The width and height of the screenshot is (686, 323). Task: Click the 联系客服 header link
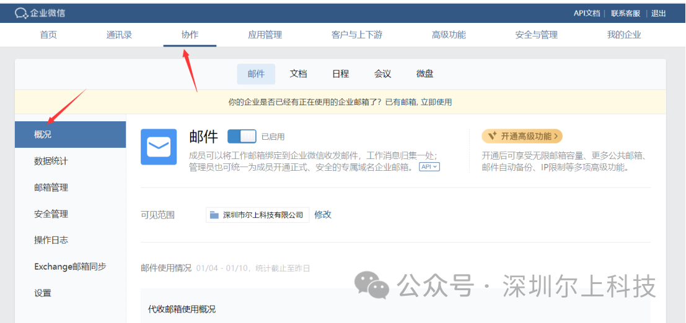pyautogui.click(x=626, y=13)
